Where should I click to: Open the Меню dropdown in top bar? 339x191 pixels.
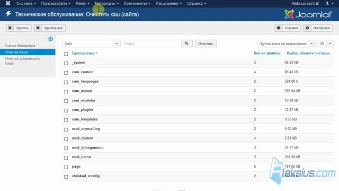[83, 3]
